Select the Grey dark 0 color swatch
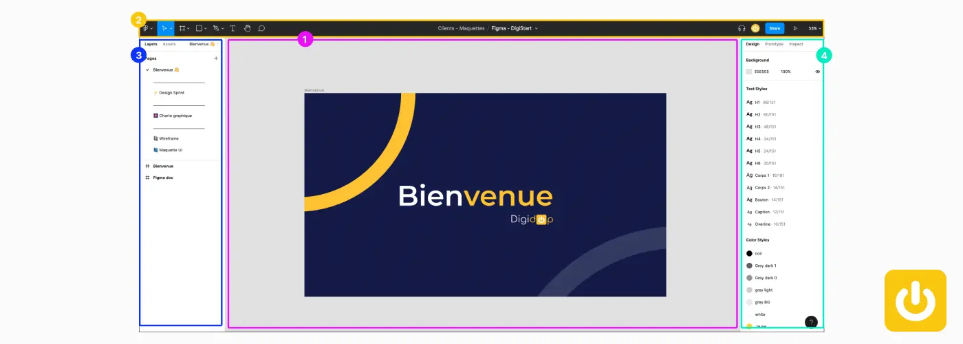The height and width of the screenshot is (344, 963). click(749, 278)
